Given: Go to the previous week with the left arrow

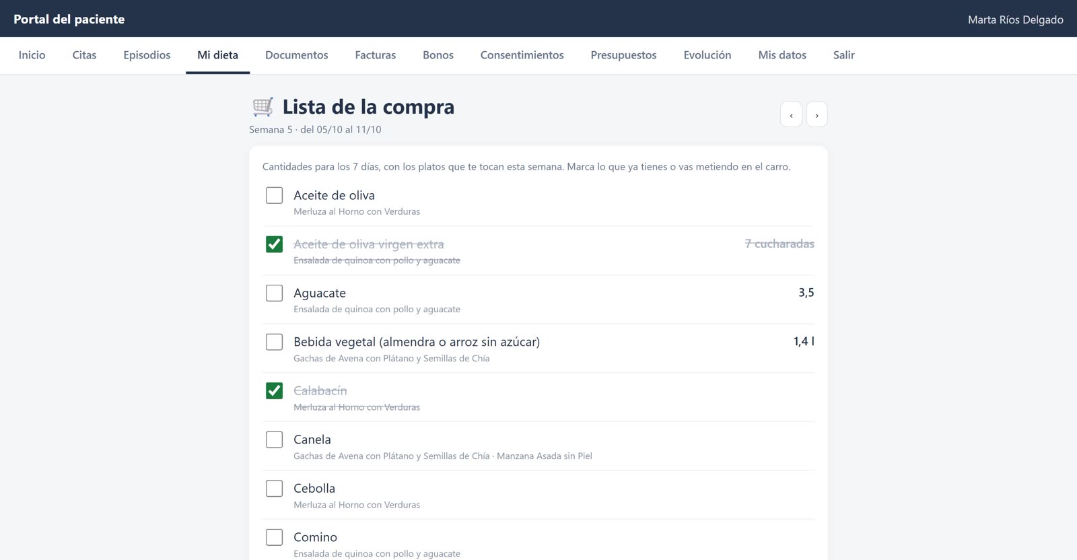Looking at the screenshot, I should pos(791,114).
